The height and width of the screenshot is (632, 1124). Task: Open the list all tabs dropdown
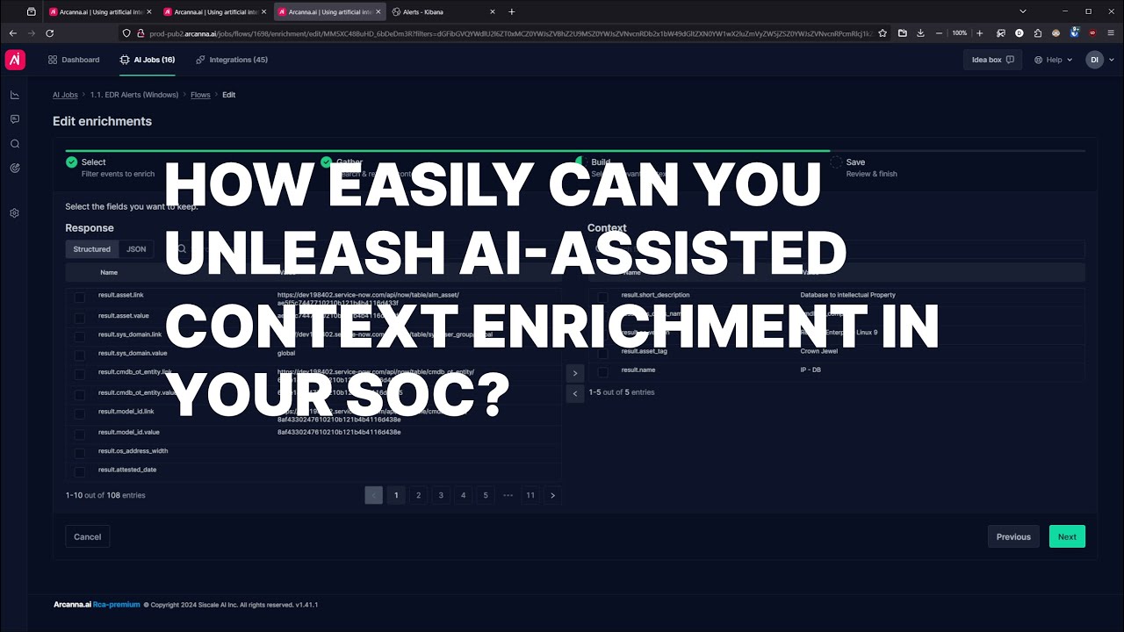tap(1023, 11)
